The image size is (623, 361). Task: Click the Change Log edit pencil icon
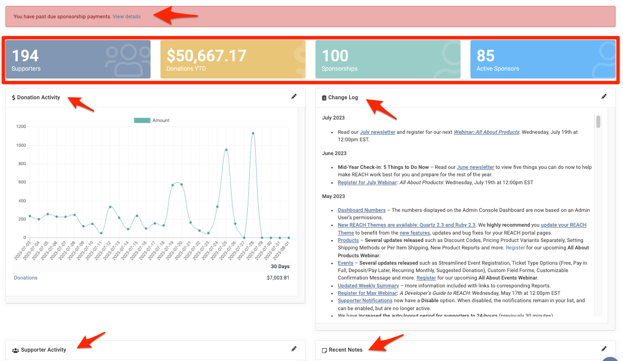click(604, 96)
